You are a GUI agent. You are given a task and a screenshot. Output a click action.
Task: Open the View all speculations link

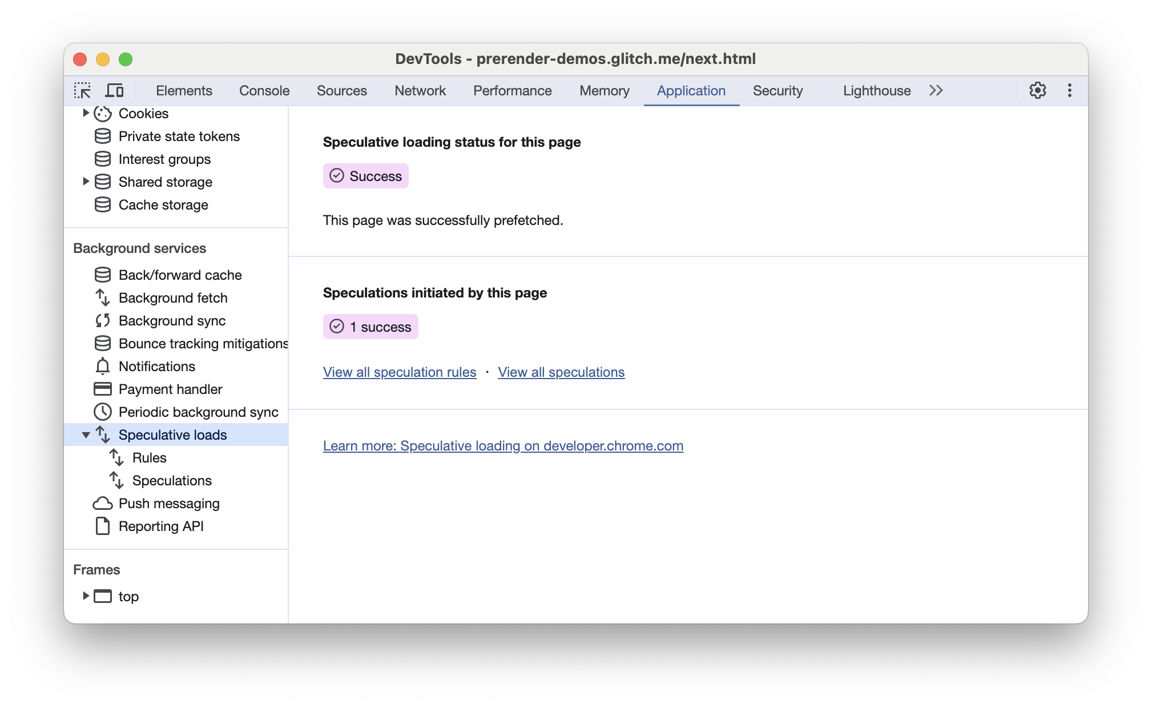(561, 371)
